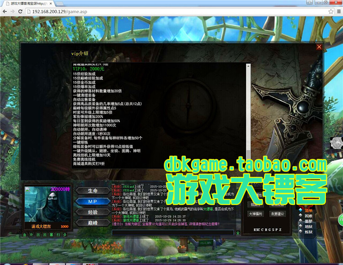This screenshot has height=265, width=343.
Task: Click the green 全 channel button
Action: pos(238,233)
